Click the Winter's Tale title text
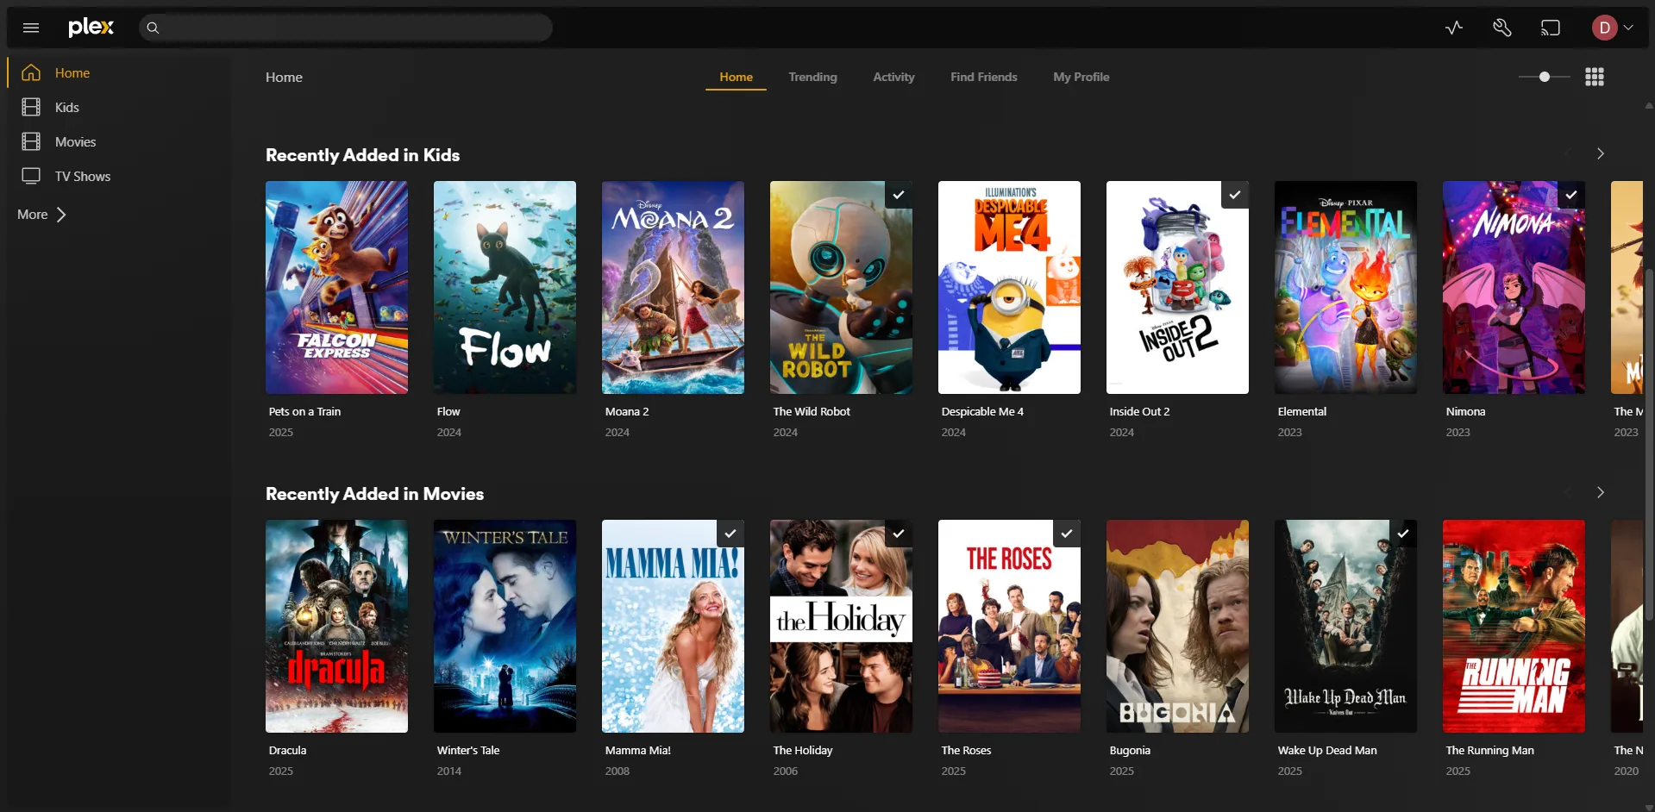 468,750
